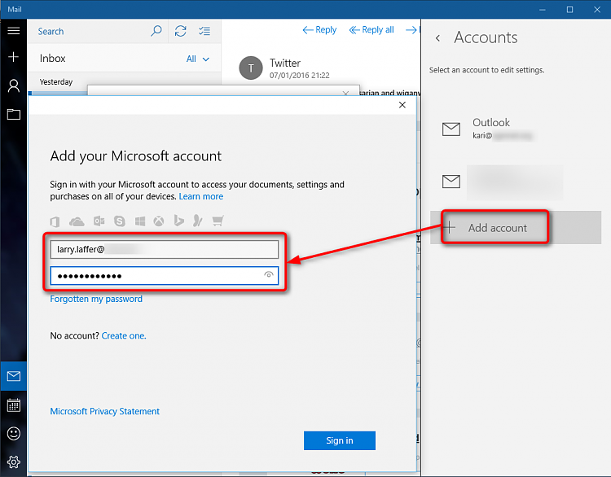The width and height of the screenshot is (611, 477).
Task: Show password with the eye icon
Action: click(269, 274)
